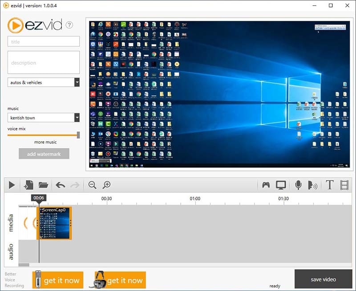Click the microphone record voice icon
356x291 pixels.
(298, 185)
